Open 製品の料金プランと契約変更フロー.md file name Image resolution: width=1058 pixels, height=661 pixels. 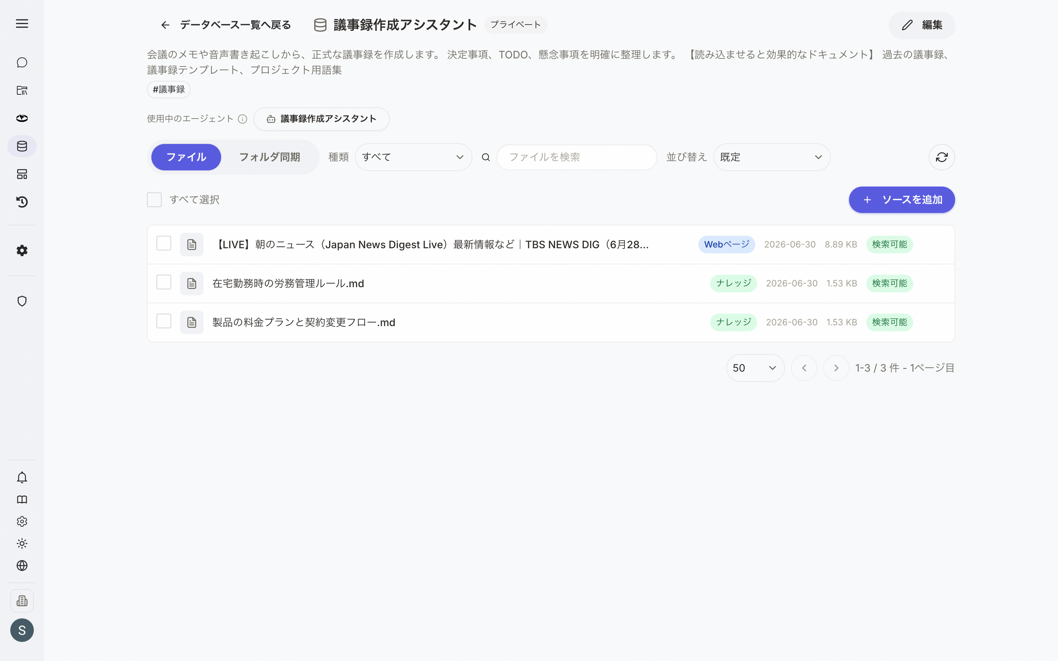tap(304, 322)
